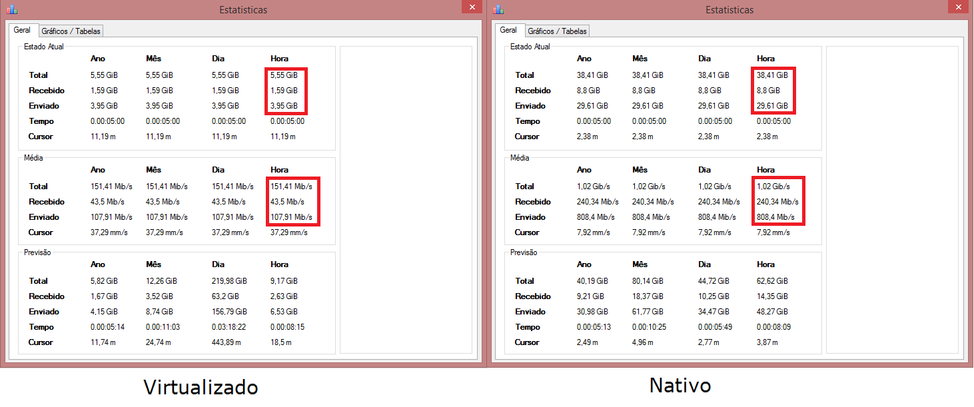Viewport: 974px width, 407px height.
Task: Click the 63,2 GiB value
Action: tap(225, 296)
